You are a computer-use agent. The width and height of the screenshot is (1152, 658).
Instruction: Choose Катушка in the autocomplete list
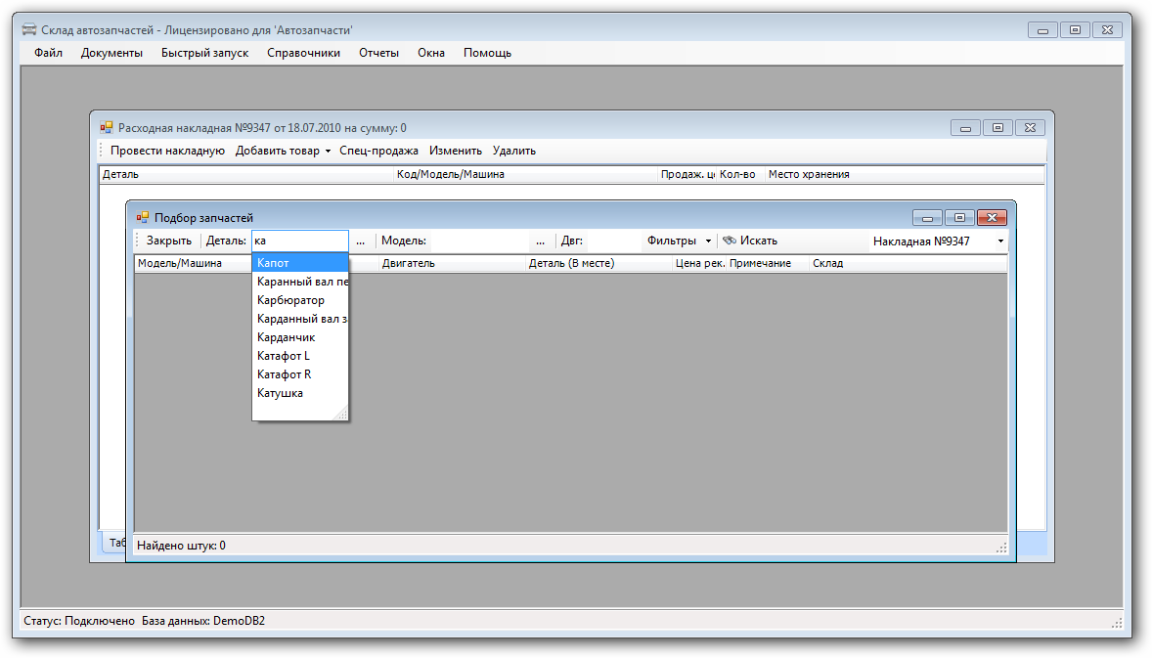(x=280, y=393)
